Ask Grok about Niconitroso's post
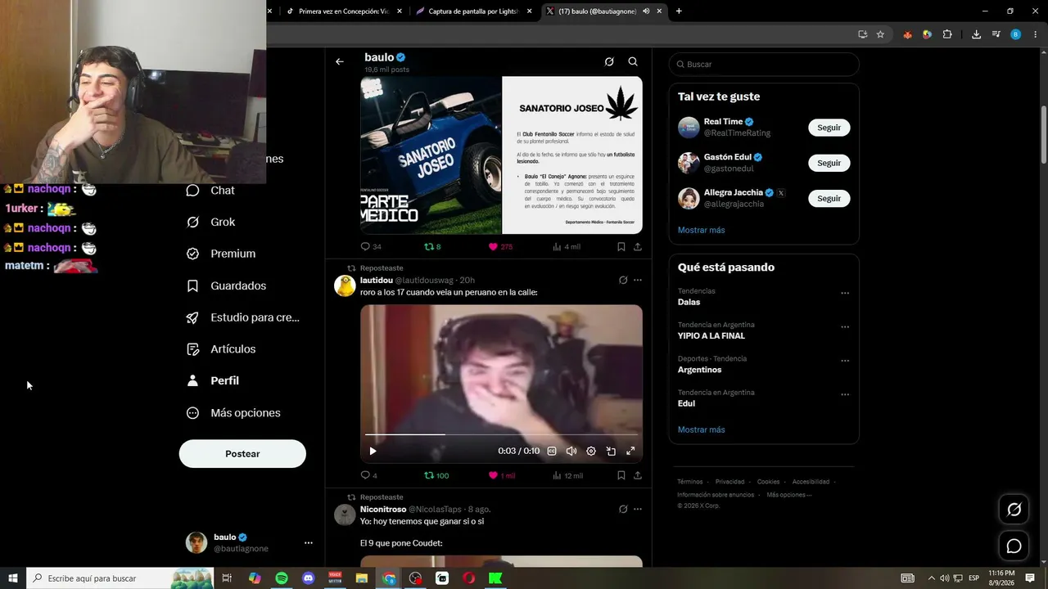 [623, 509]
